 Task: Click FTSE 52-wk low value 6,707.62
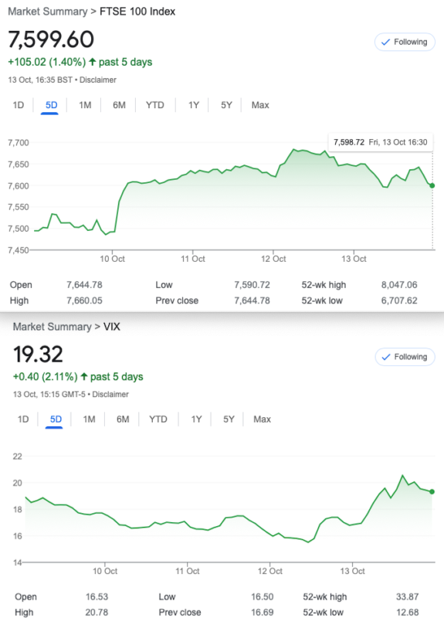(399, 301)
